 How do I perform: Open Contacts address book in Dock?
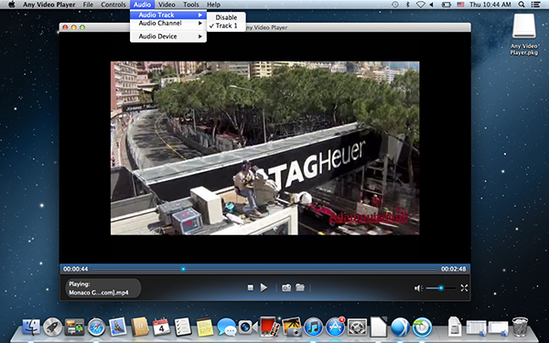(139, 327)
